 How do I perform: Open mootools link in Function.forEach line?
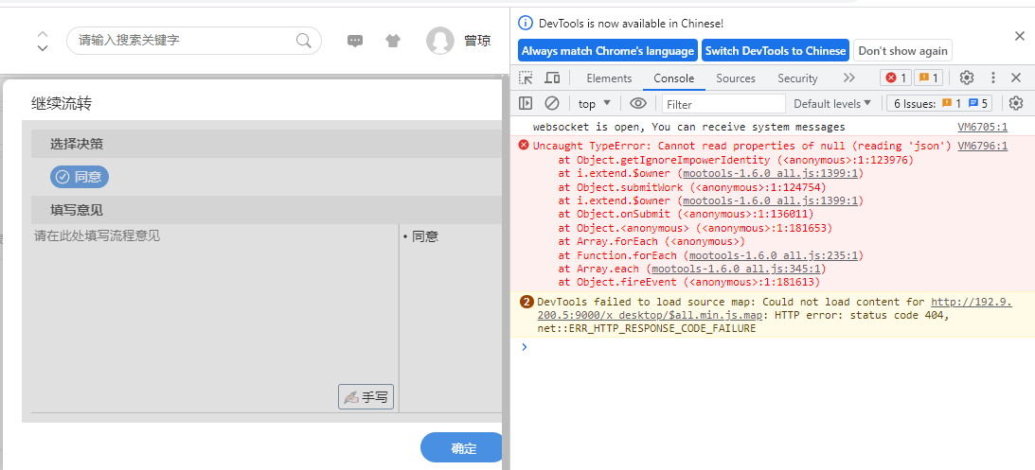click(x=773, y=255)
